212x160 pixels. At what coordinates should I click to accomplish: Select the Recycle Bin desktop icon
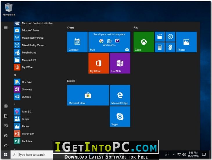pos(9,10)
